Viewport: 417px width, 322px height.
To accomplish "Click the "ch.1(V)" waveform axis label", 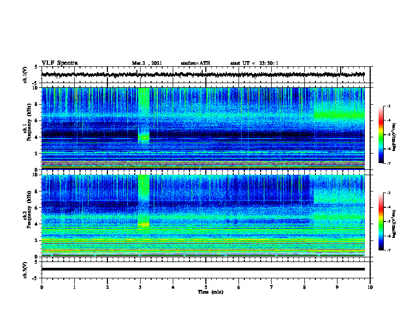I will point(25,75).
